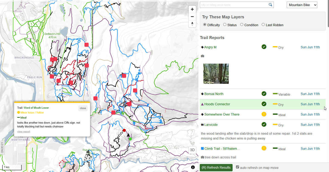Select the Last Ridden map layer option
The height and width of the screenshot is (172, 329).
coord(263,25)
